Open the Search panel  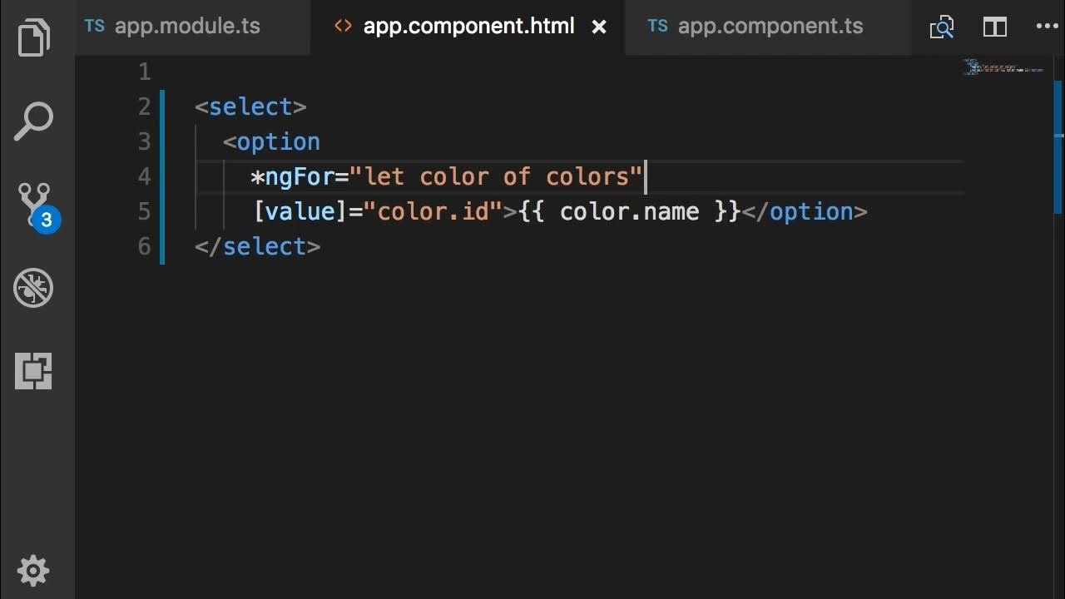[34, 121]
